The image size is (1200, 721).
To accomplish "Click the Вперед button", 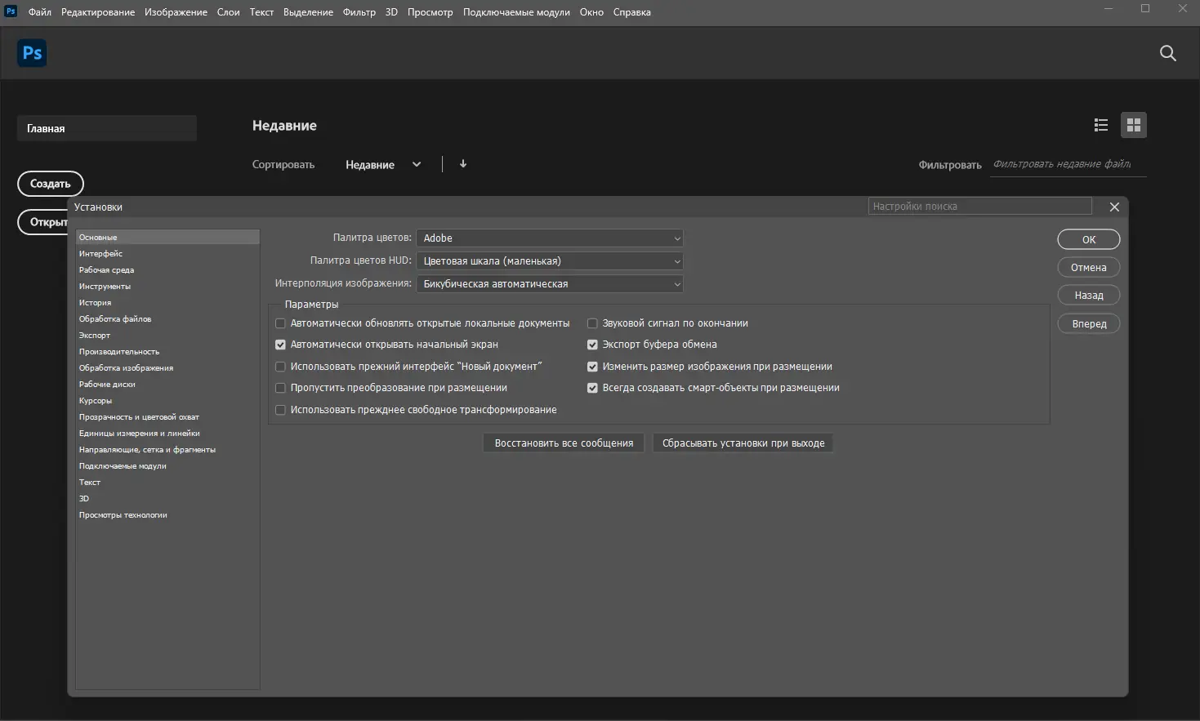I will coord(1089,323).
